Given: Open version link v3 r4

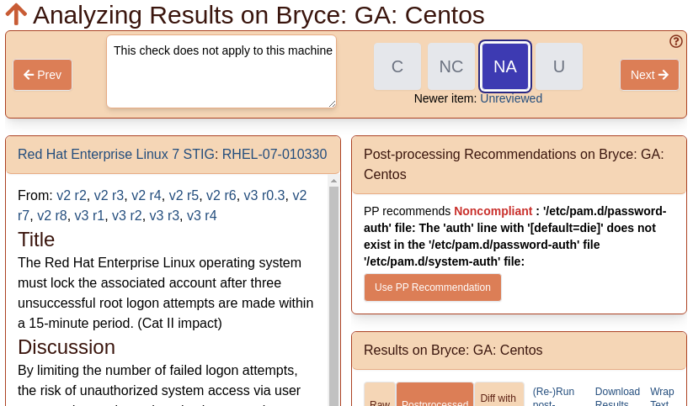Looking at the screenshot, I should pos(201,215).
